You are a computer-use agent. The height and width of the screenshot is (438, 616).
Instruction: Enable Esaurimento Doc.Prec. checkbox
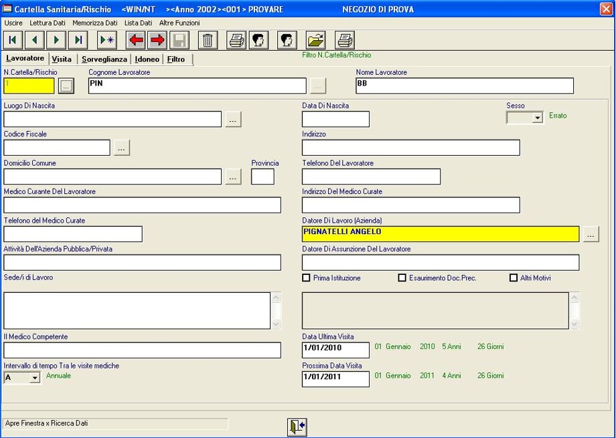point(402,278)
